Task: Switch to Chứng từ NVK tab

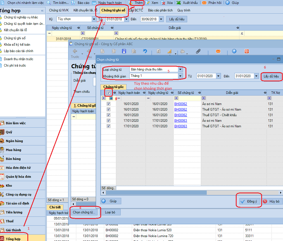Action: [x=59, y=10]
